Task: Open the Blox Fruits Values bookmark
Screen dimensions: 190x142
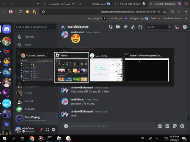Action: [176, 19]
